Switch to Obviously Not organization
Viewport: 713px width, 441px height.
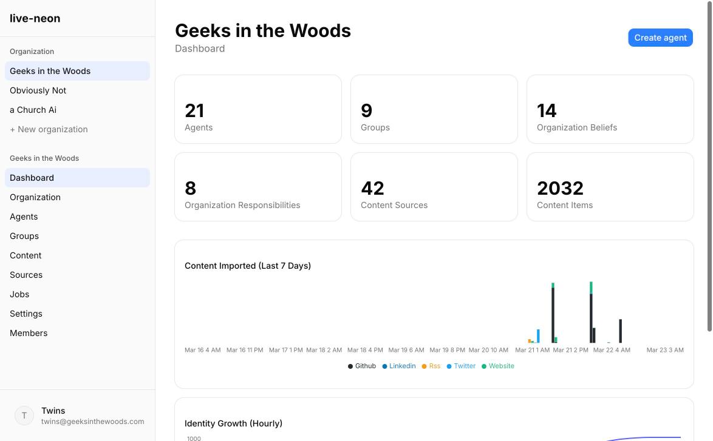pos(38,90)
